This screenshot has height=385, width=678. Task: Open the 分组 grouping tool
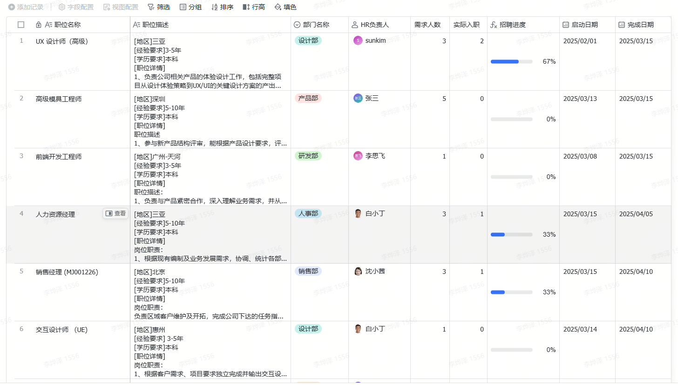191,7
